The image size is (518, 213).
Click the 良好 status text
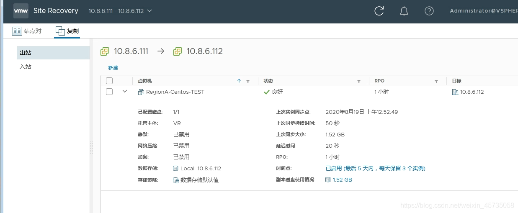click(x=277, y=92)
